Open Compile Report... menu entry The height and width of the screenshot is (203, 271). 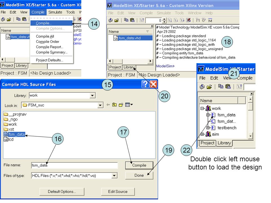pos(49,47)
